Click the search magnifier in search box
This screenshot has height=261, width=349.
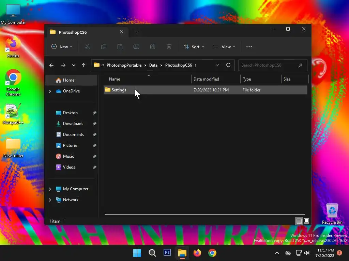pos(300,65)
